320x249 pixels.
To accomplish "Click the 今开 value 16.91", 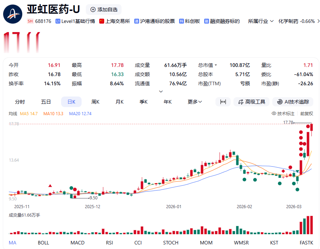I will (x=54, y=65).
